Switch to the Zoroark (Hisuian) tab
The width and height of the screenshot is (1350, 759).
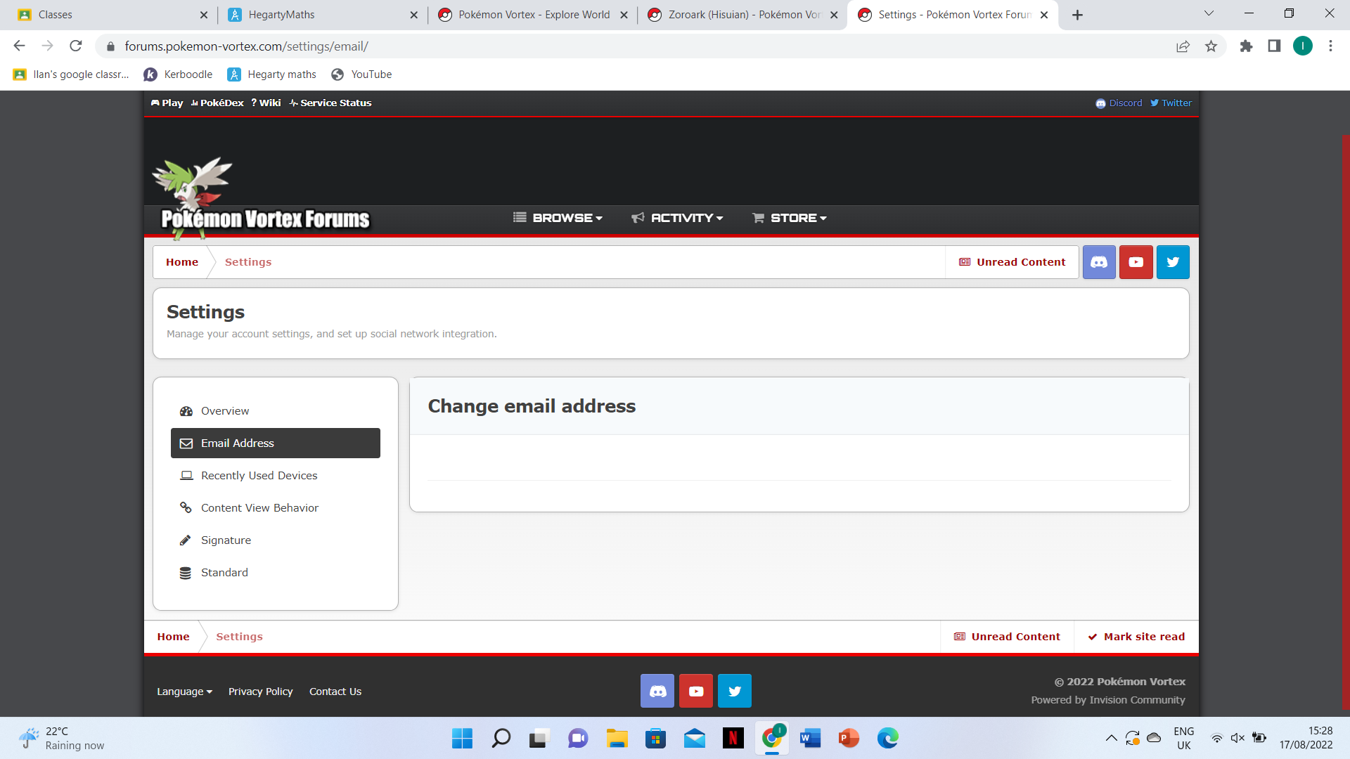(742, 15)
